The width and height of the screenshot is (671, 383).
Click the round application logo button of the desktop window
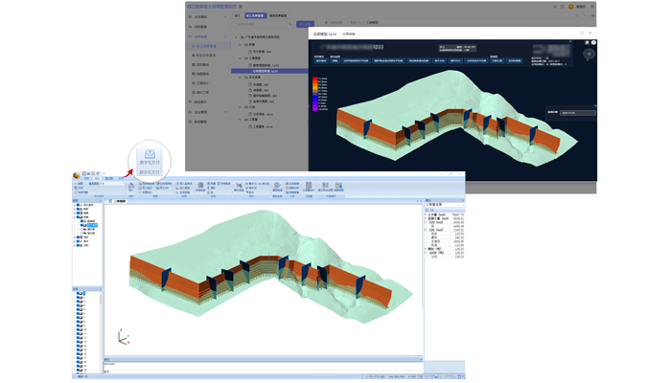click(77, 177)
